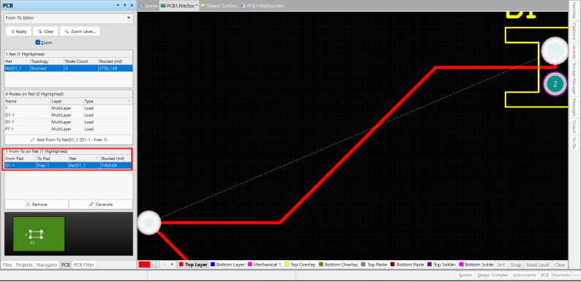Click the Design Compiler status button
The height and width of the screenshot is (282, 581).
pyautogui.click(x=492, y=275)
